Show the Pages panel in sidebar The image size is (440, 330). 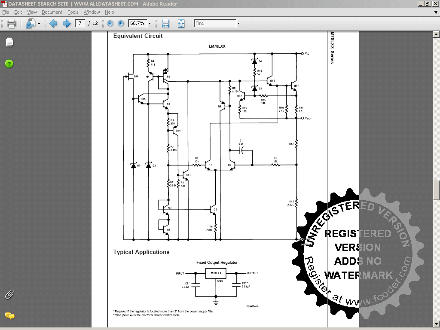pyautogui.click(x=9, y=42)
